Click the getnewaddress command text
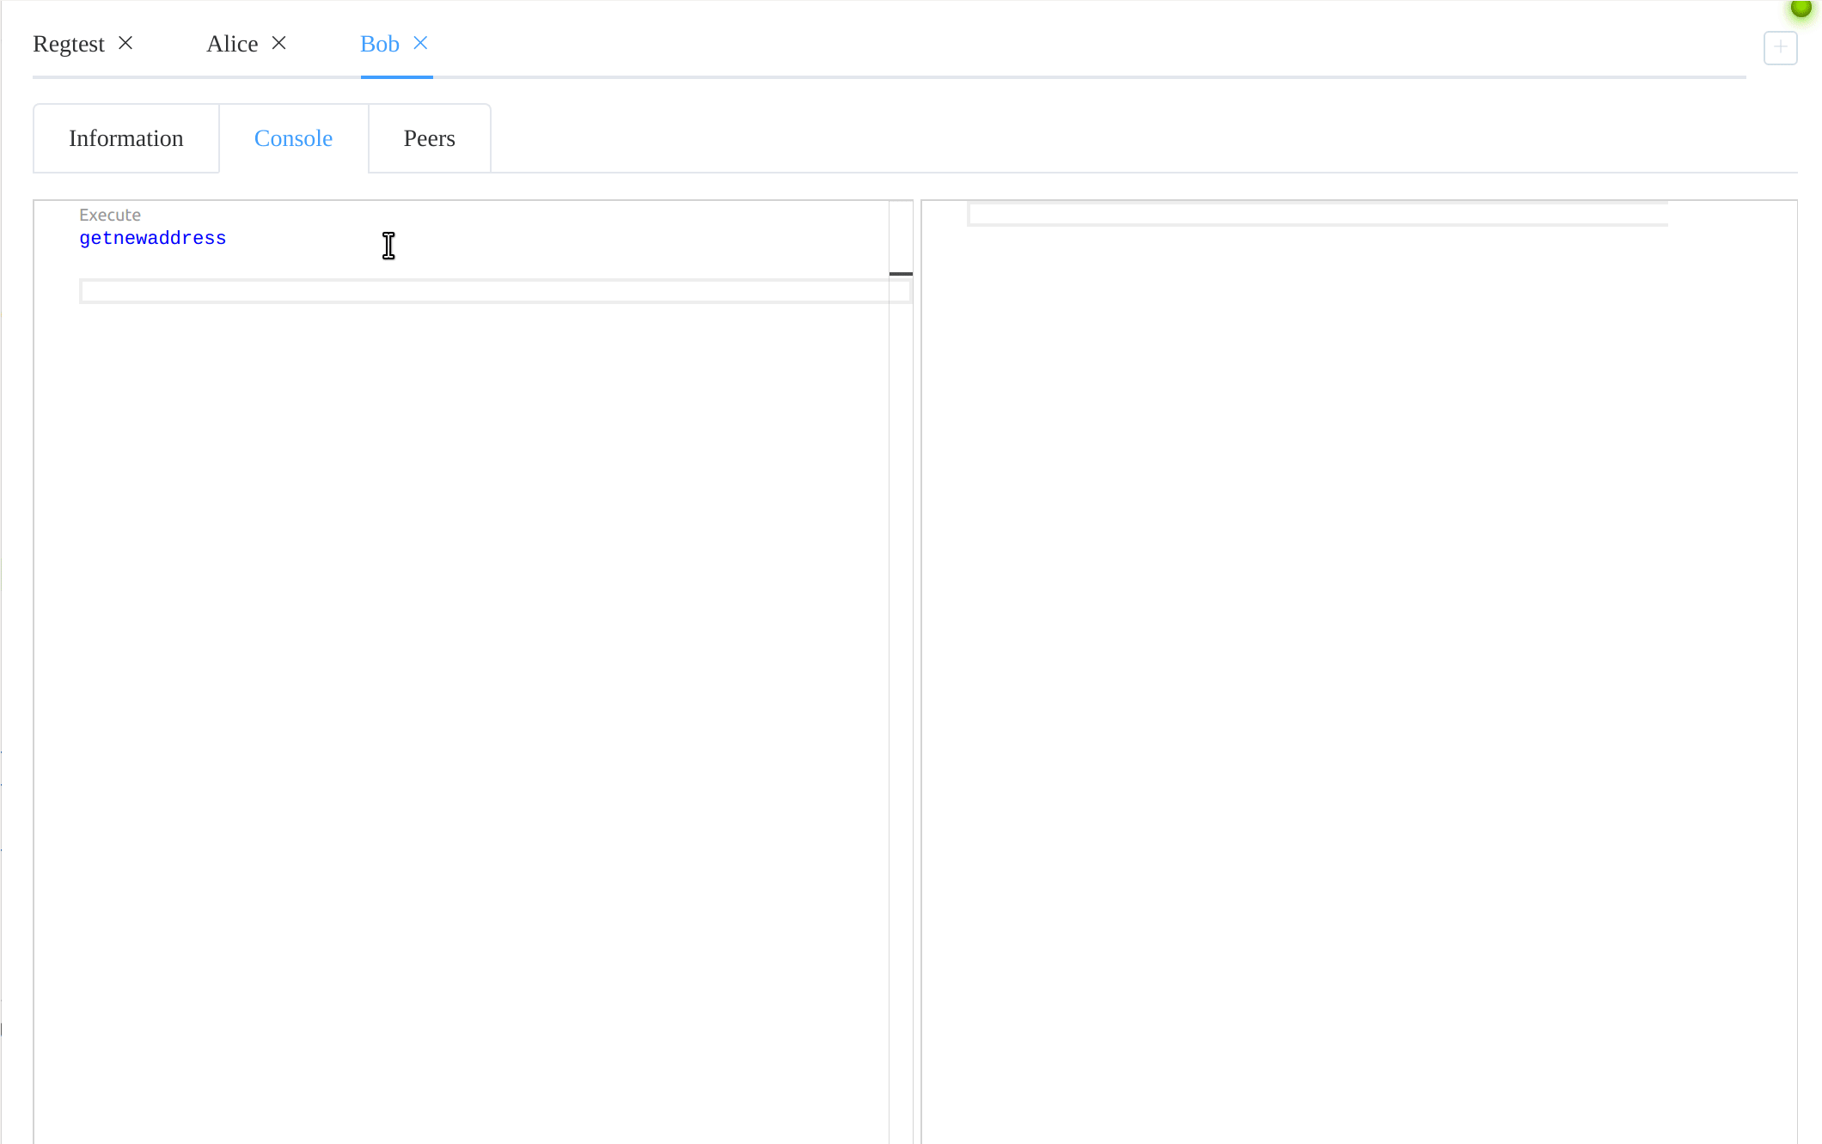This screenshot has height=1144, width=1822. [x=153, y=238]
